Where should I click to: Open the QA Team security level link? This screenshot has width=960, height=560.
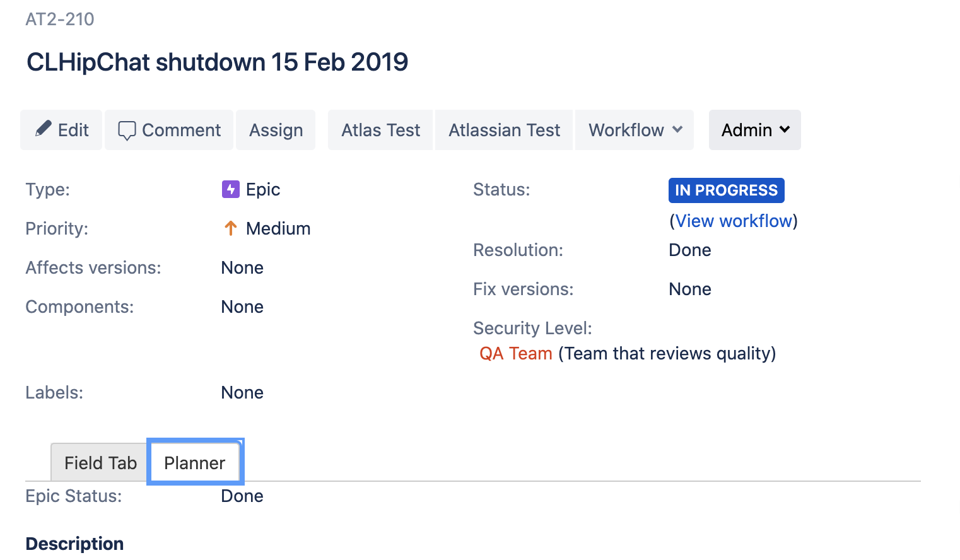pyautogui.click(x=516, y=353)
